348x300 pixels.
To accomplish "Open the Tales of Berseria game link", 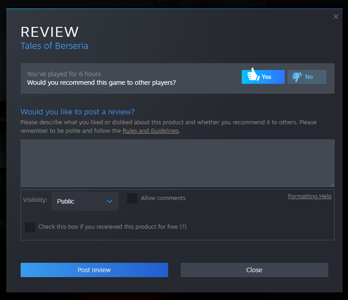I will click(x=54, y=46).
